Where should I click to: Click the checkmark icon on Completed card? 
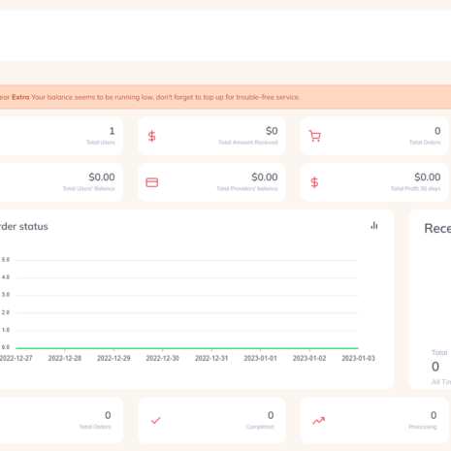click(156, 420)
